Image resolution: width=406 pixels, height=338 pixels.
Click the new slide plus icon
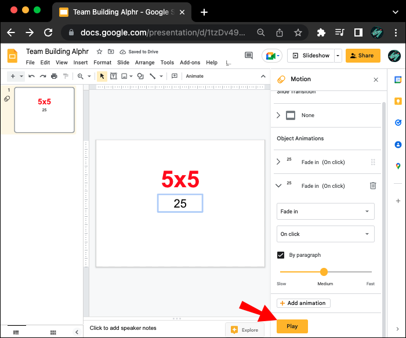point(13,76)
